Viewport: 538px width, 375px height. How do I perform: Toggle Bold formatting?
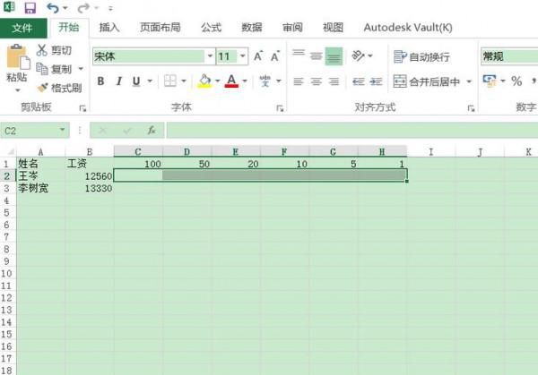pyautogui.click(x=100, y=81)
